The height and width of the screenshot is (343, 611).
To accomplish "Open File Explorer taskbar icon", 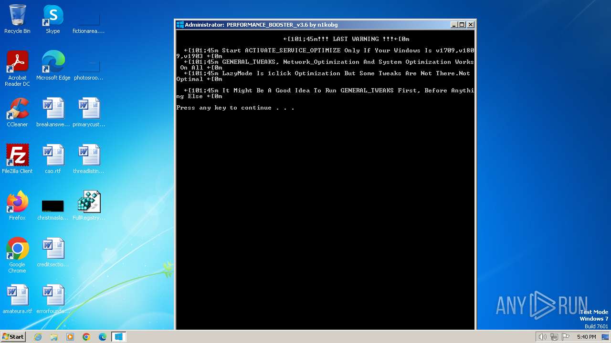I will pyautogui.click(x=54, y=337).
